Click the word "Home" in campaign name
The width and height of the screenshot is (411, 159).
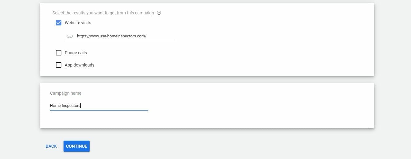point(55,106)
